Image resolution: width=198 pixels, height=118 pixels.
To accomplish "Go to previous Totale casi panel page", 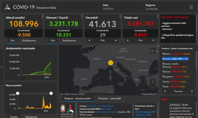I will (128, 40).
